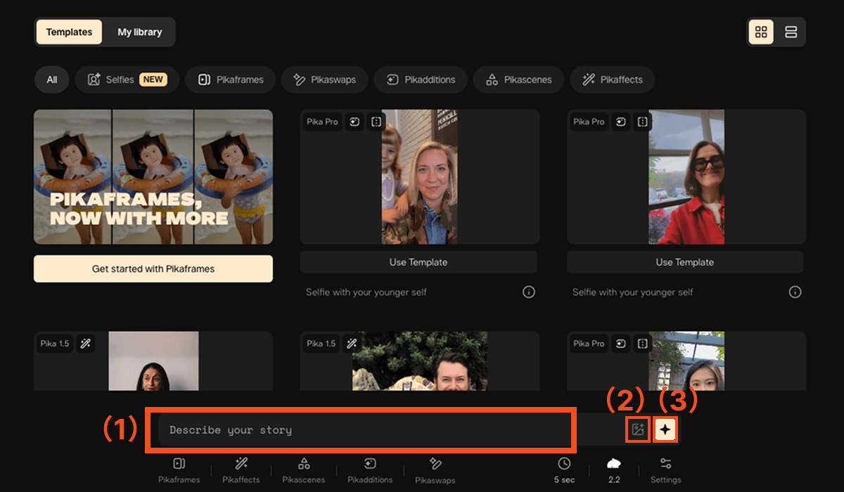Open the young woman outdoors thumbnail
This screenshot has height=492, width=844.
[x=686, y=361]
